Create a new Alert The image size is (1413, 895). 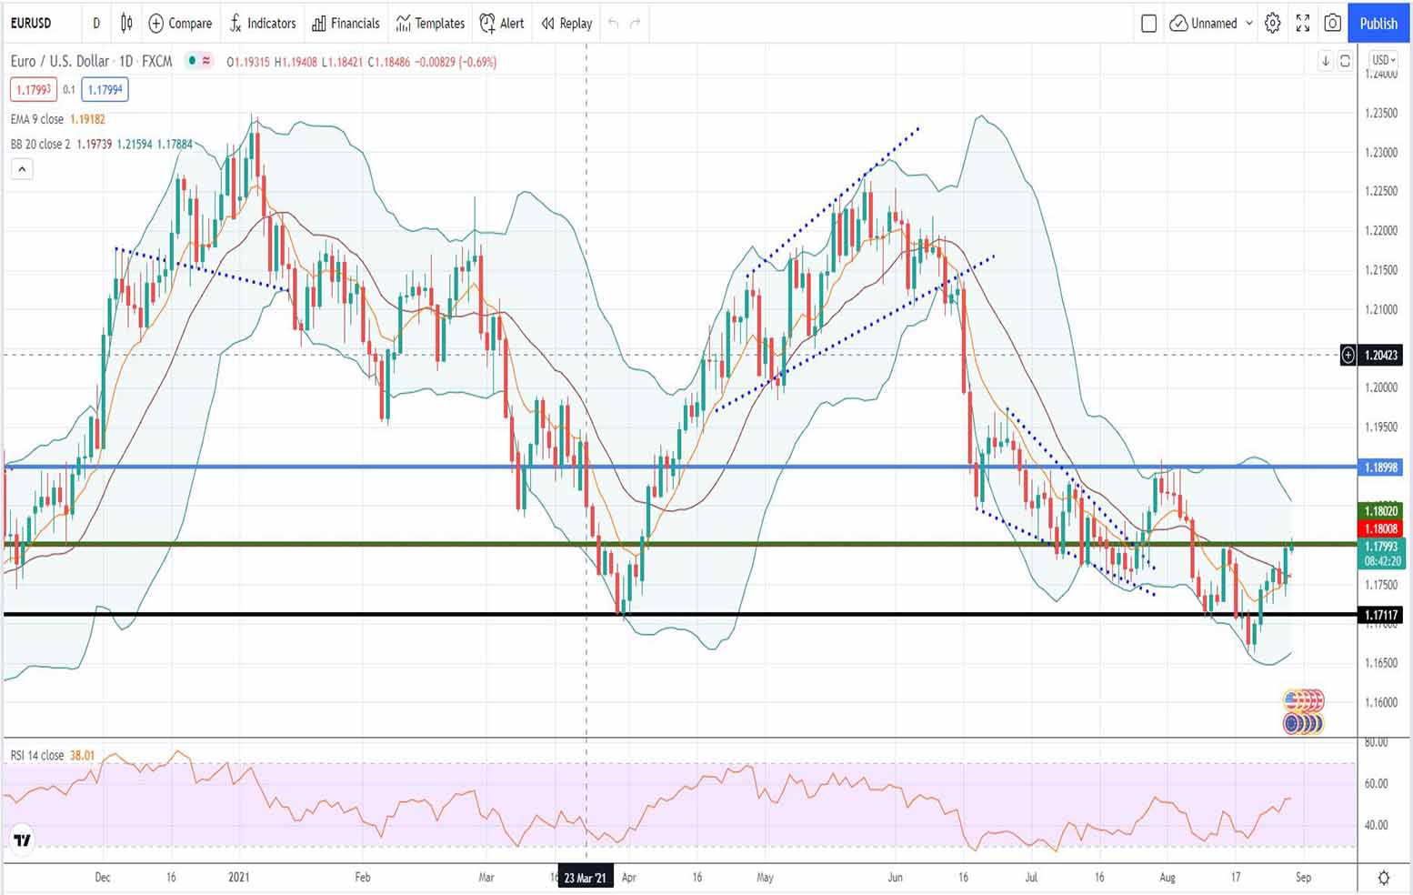[502, 23]
